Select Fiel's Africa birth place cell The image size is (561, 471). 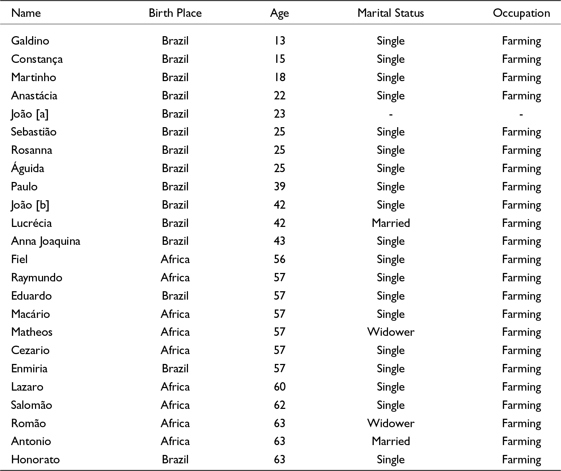coord(175,259)
